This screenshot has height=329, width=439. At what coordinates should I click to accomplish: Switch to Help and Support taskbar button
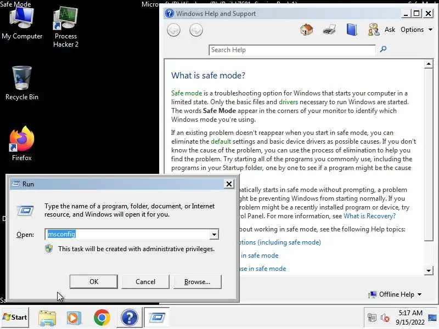[129, 317]
